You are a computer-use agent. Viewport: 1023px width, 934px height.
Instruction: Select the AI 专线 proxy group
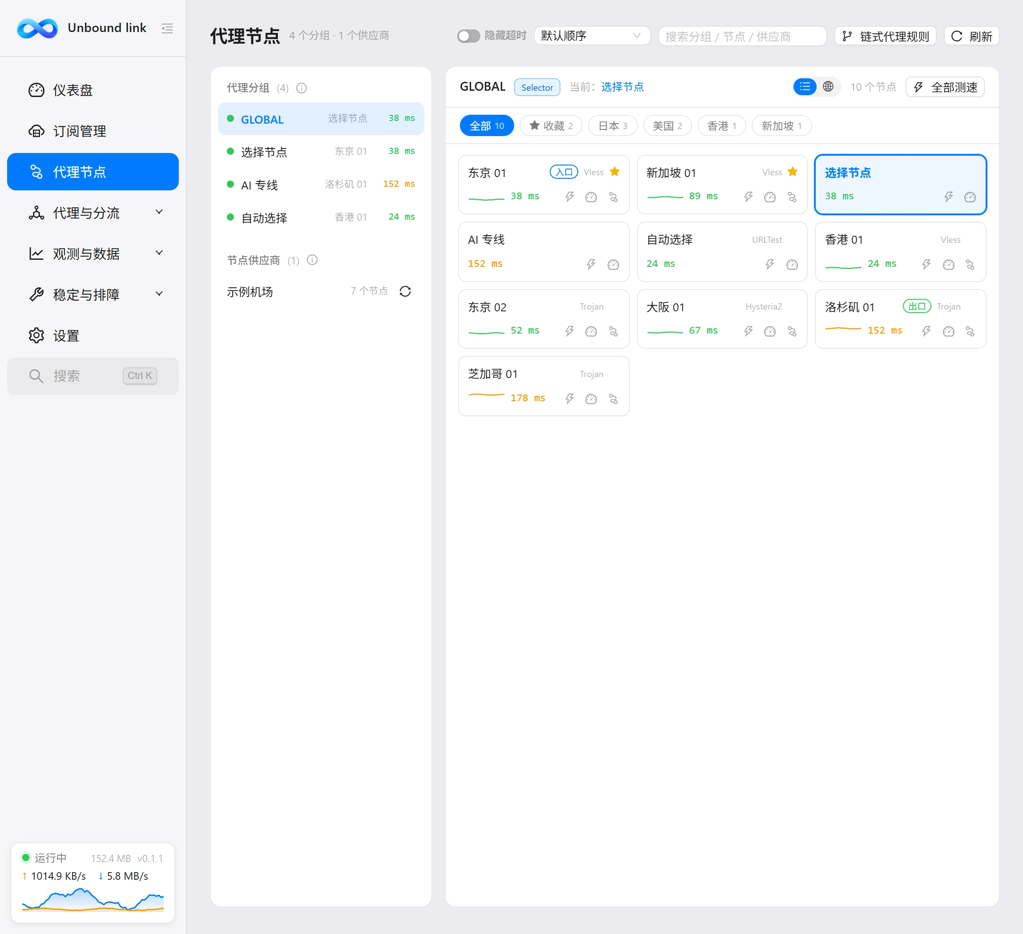coord(321,184)
